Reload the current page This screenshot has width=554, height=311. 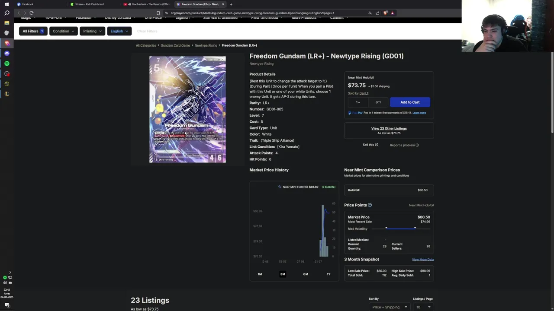32,13
